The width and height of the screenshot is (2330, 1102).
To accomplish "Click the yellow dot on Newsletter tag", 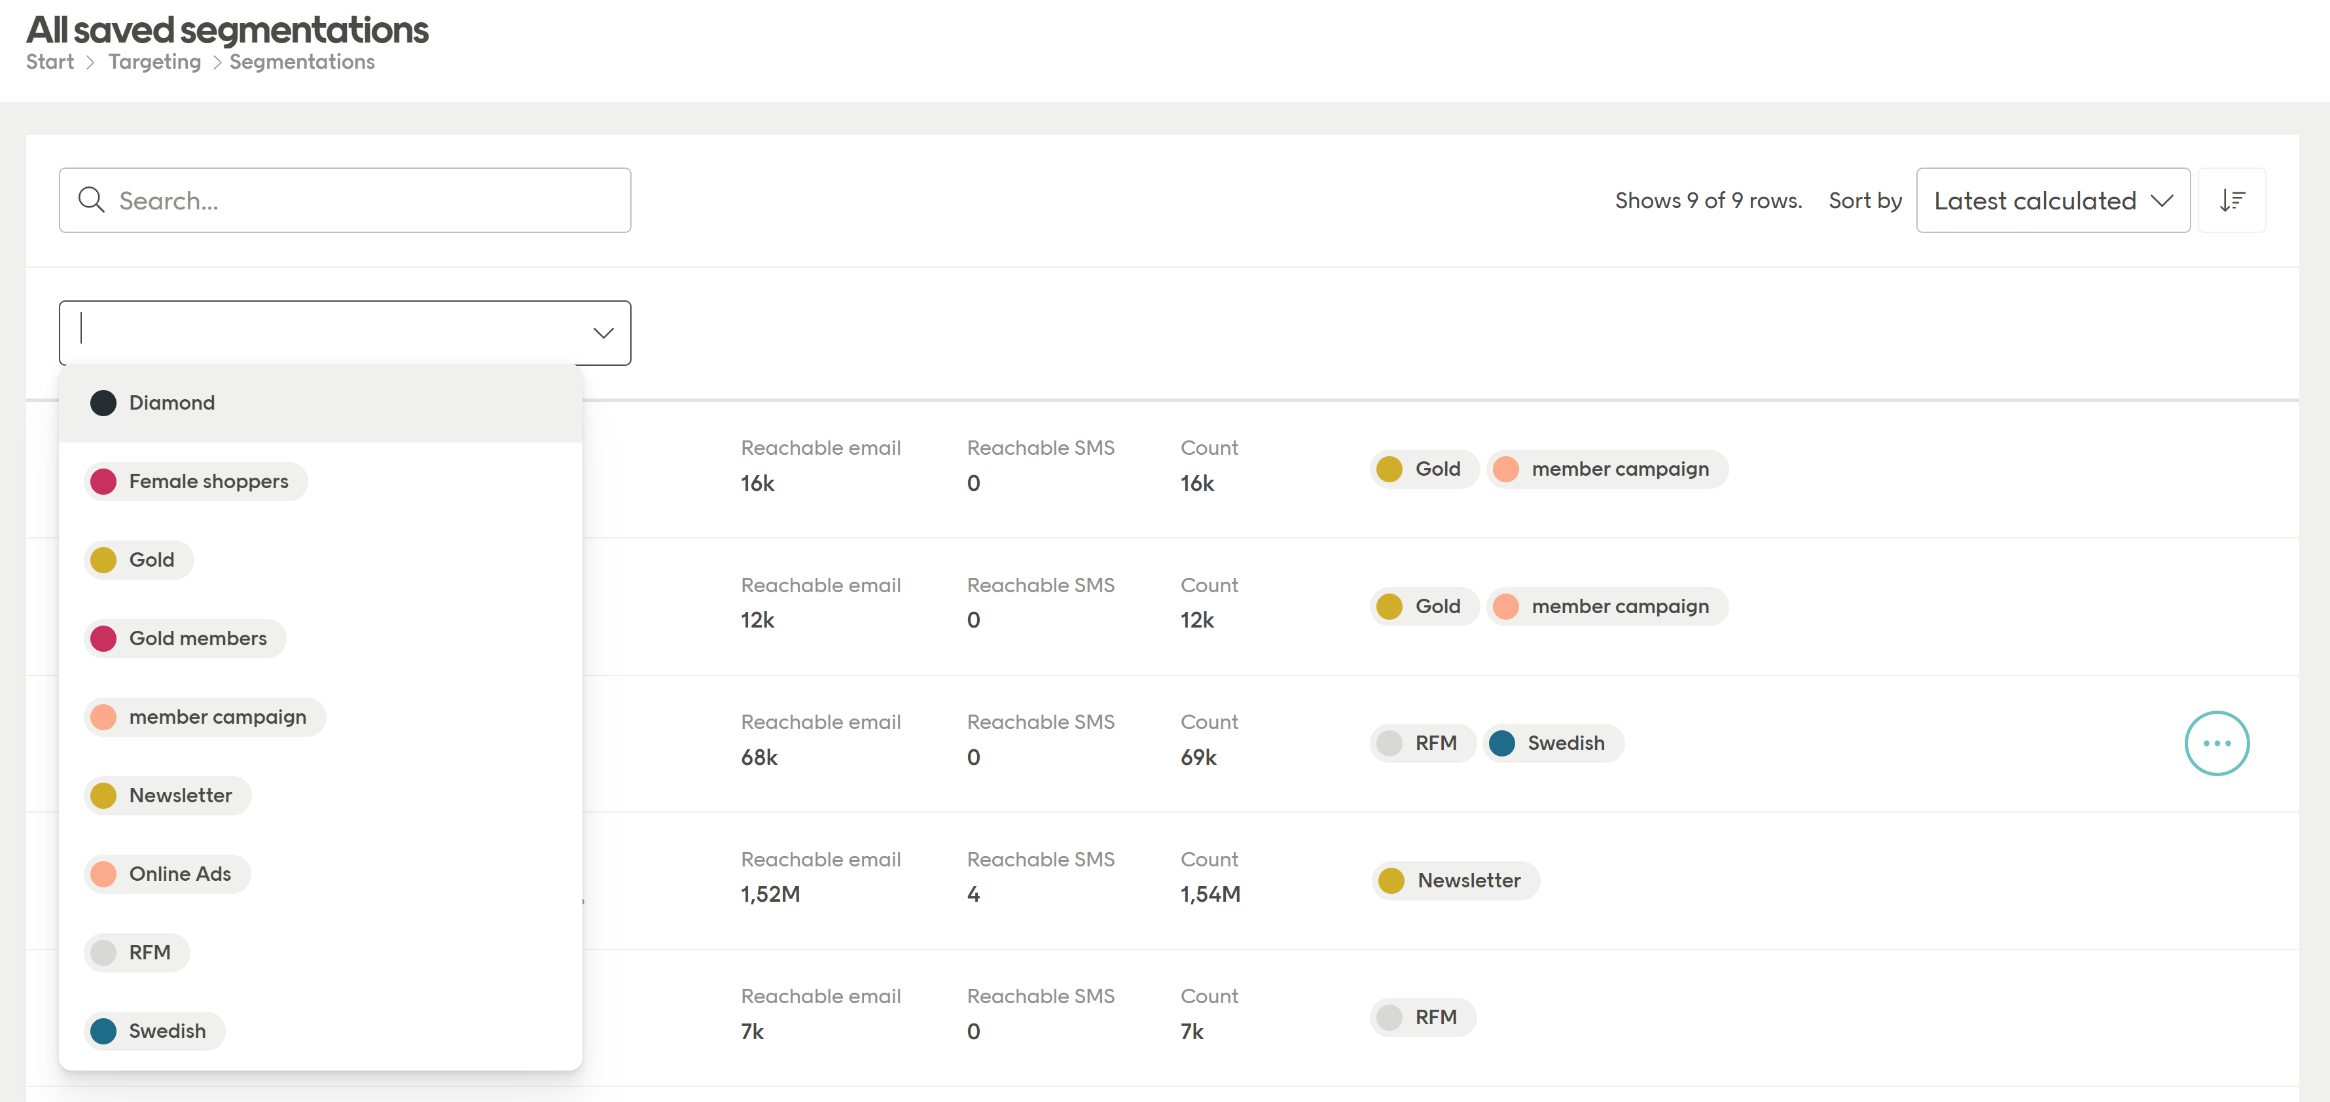I will coord(103,794).
